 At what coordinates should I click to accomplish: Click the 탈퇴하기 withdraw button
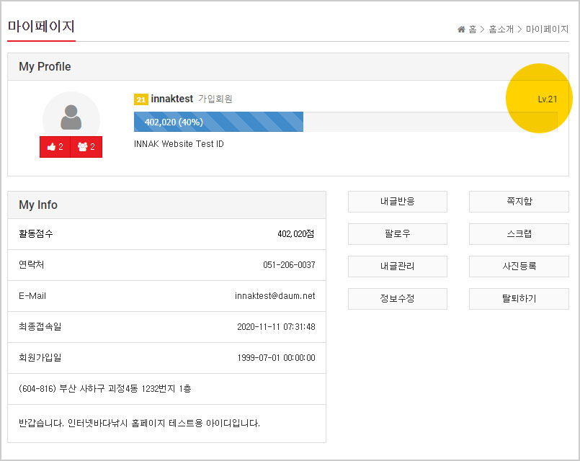519,299
